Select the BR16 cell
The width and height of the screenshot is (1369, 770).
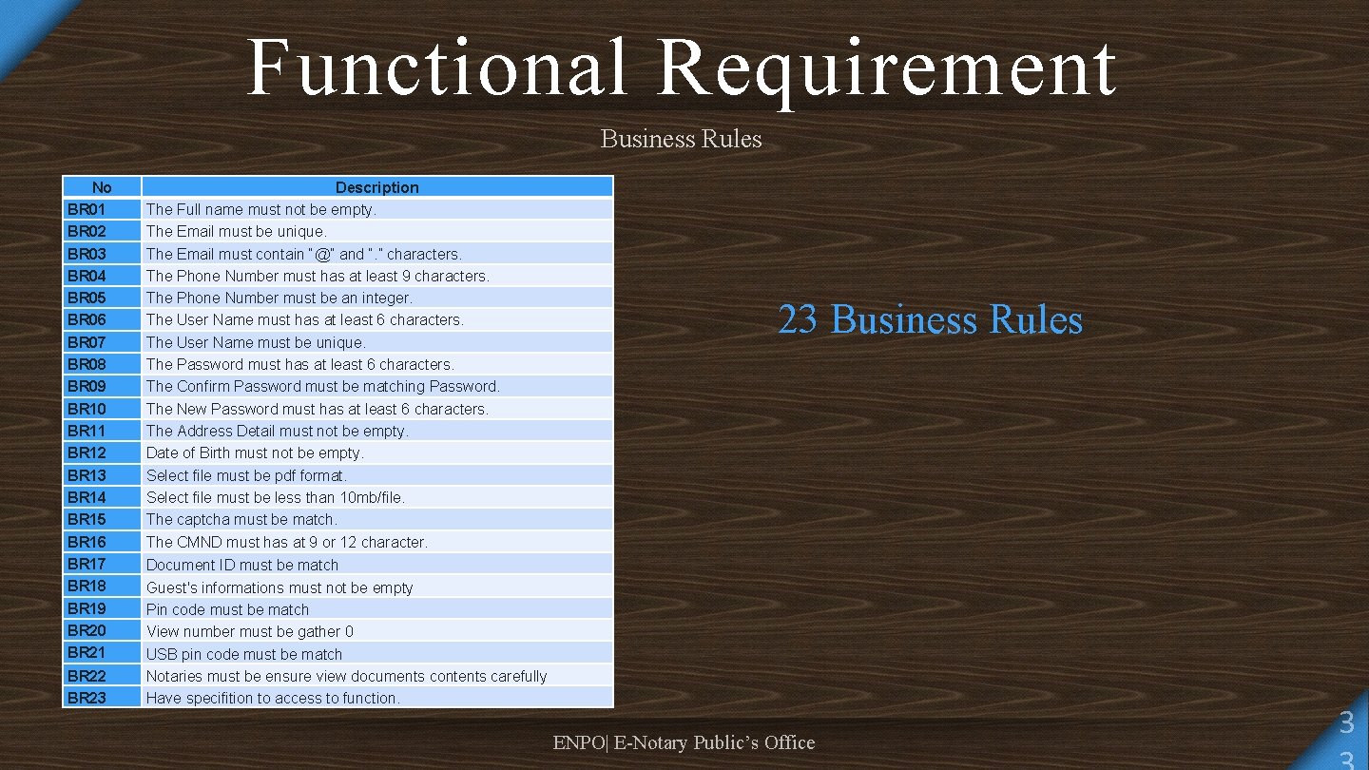coord(102,542)
